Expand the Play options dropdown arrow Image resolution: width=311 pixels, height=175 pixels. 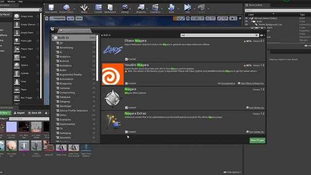coord(194,9)
